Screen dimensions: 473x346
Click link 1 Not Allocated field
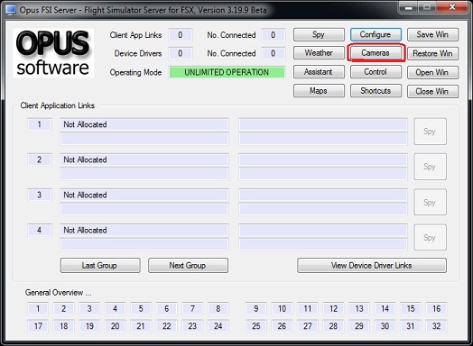click(144, 124)
